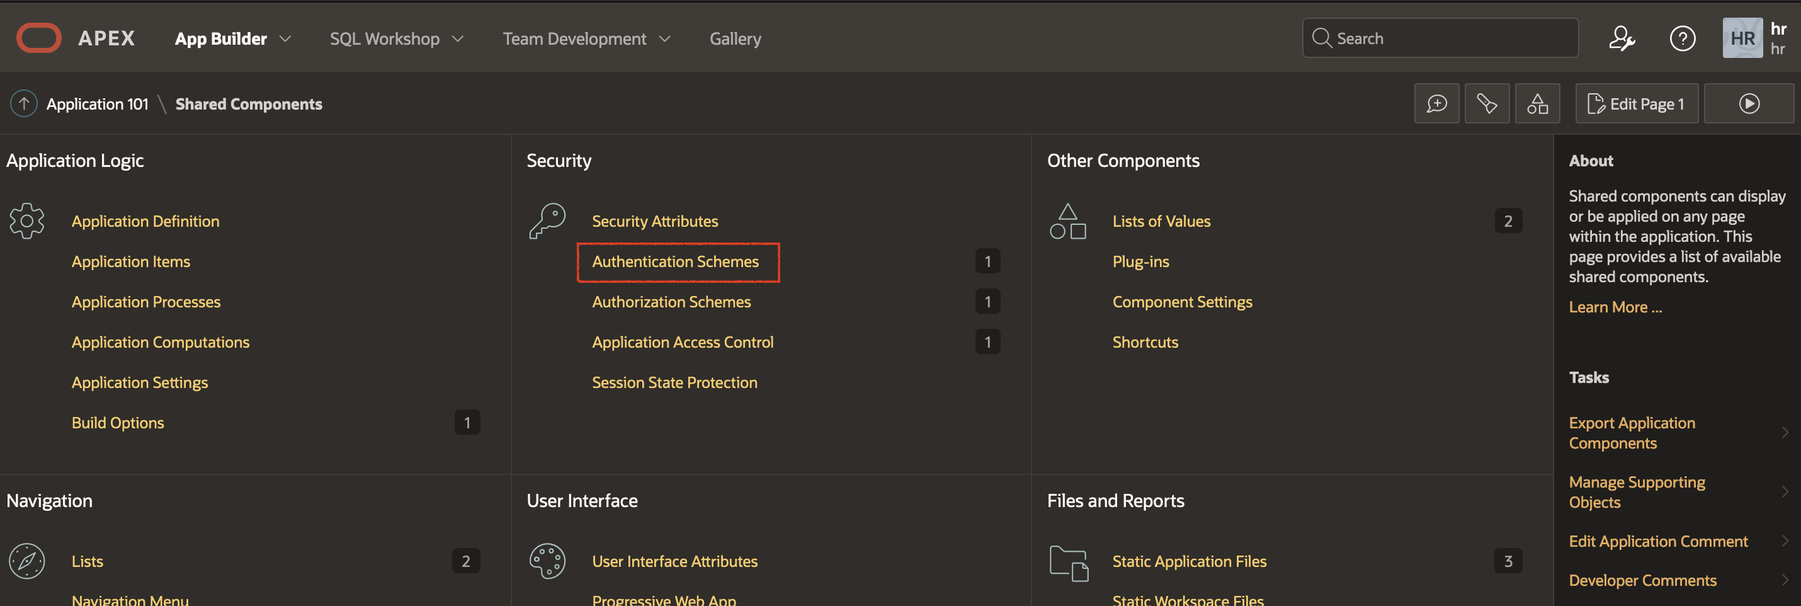Open the help question mark icon
Screen dimensions: 1801x606
[x=1683, y=38]
